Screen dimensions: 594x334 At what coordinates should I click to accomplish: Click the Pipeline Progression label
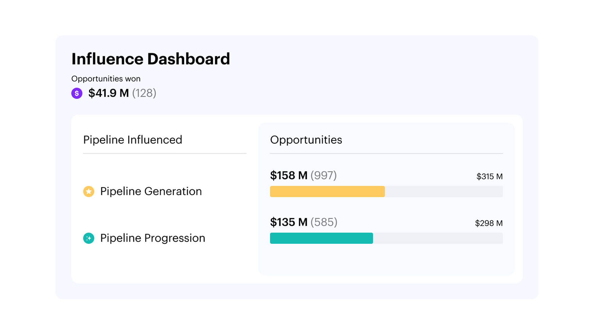[152, 238]
